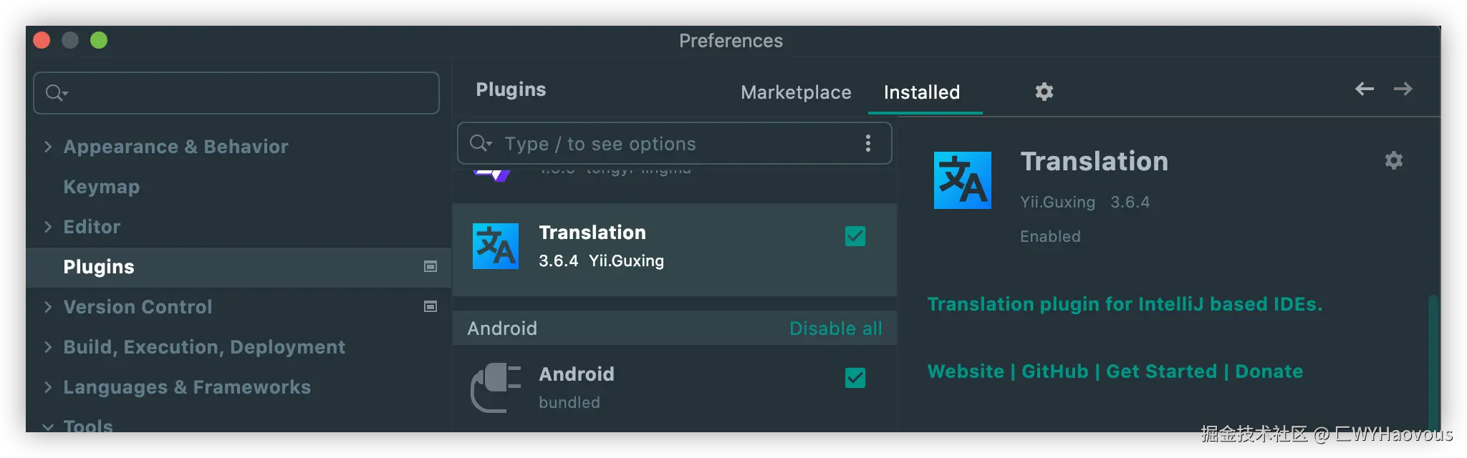This screenshot has height=458, width=1467.
Task: Open the Translation plugin detail gear
Action: (x=1393, y=160)
